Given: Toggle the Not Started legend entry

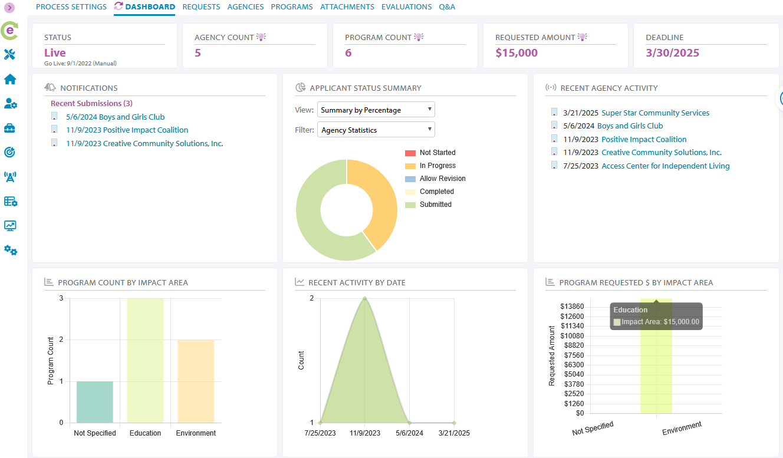Looking at the screenshot, I should pos(436,152).
